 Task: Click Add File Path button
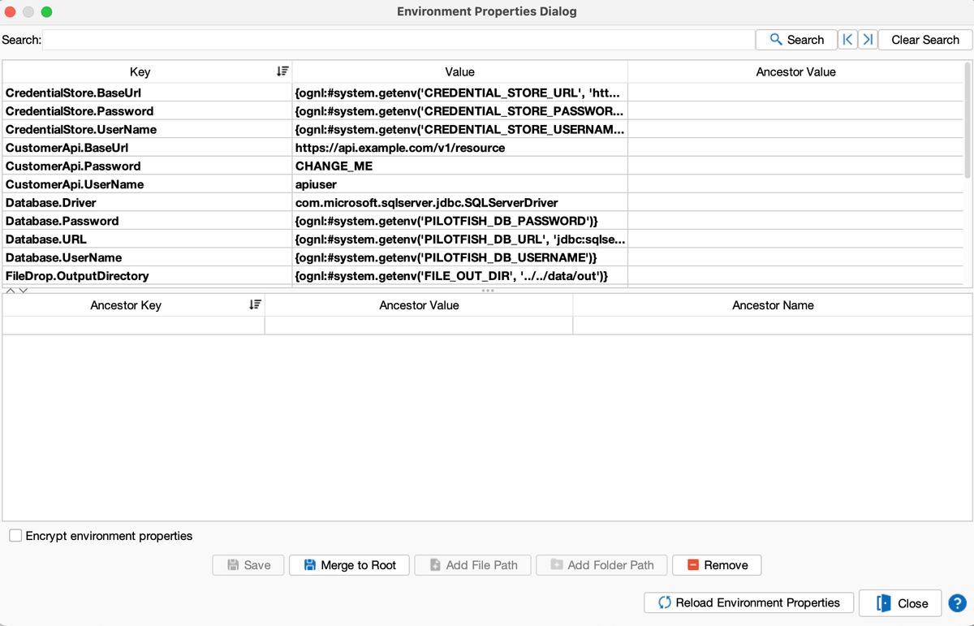pyautogui.click(x=472, y=565)
